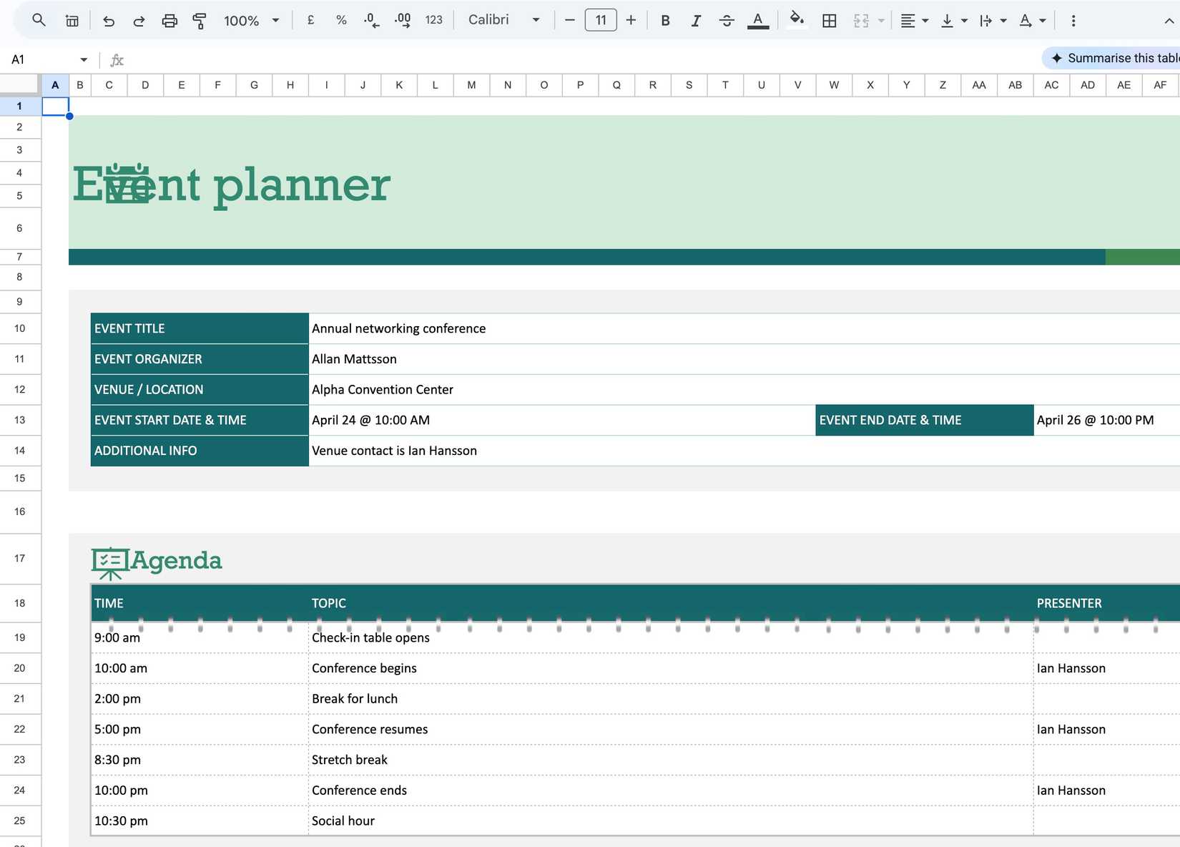Image resolution: width=1180 pixels, height=847 pixels.
Task: Open the more toolbar options menu
Action: pyautogui.click(x=1073, y=20)
